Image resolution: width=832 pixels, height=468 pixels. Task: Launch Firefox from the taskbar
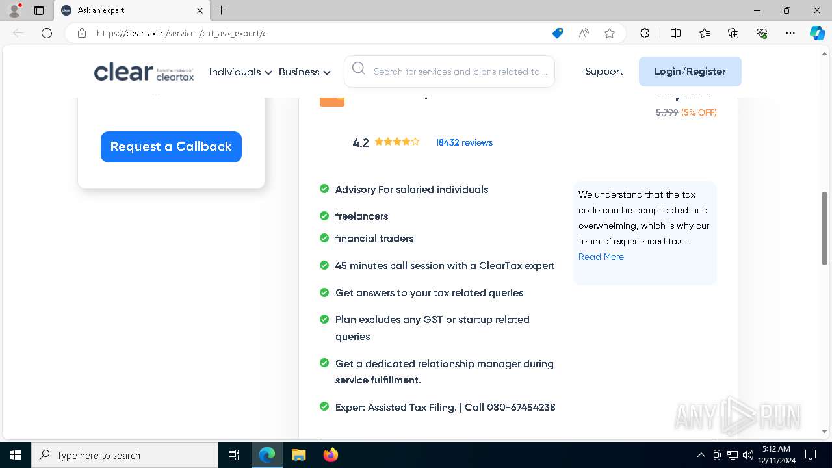[x=330, y=455]
